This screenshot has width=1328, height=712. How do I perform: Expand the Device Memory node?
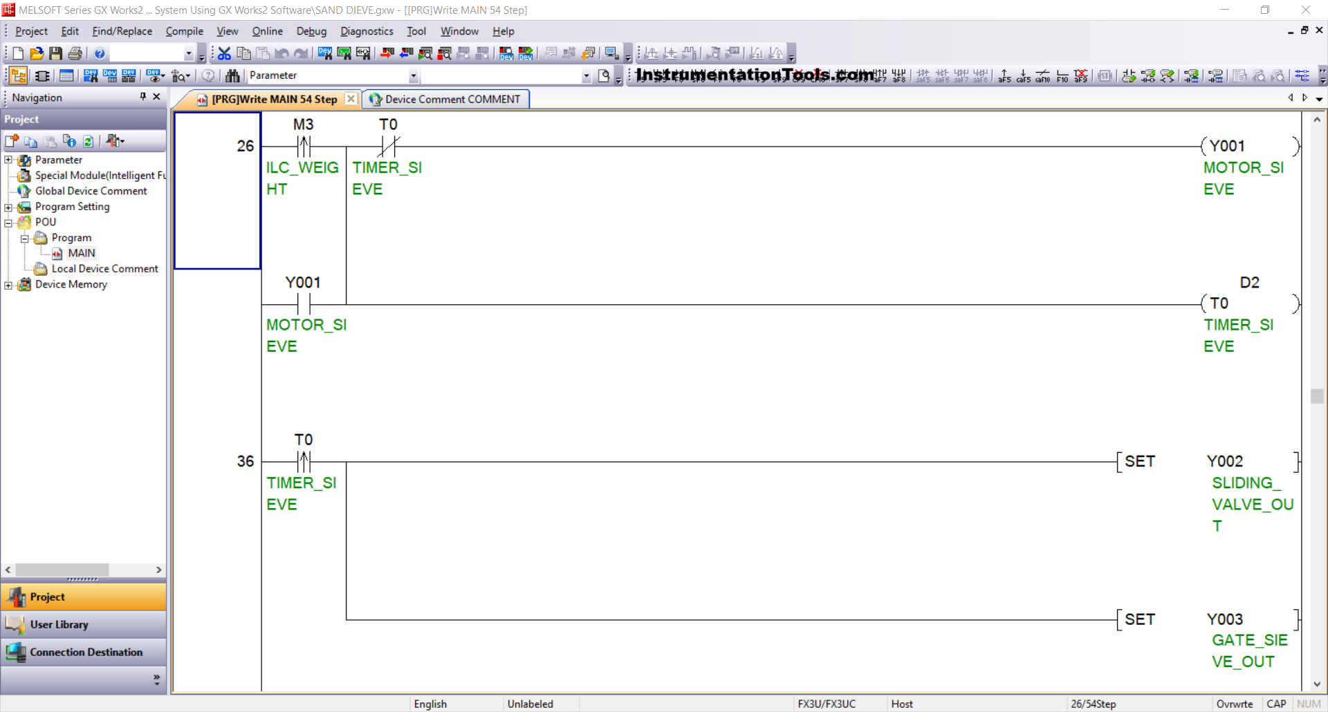pyautogui.click(x=8, y=285)
